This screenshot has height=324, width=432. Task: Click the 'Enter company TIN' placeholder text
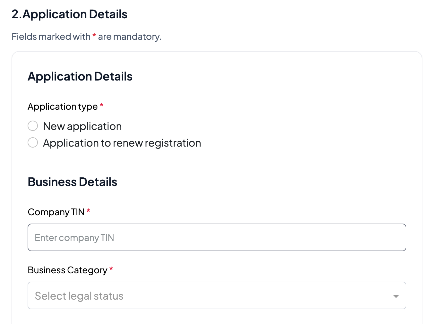(x=74, y=238)
